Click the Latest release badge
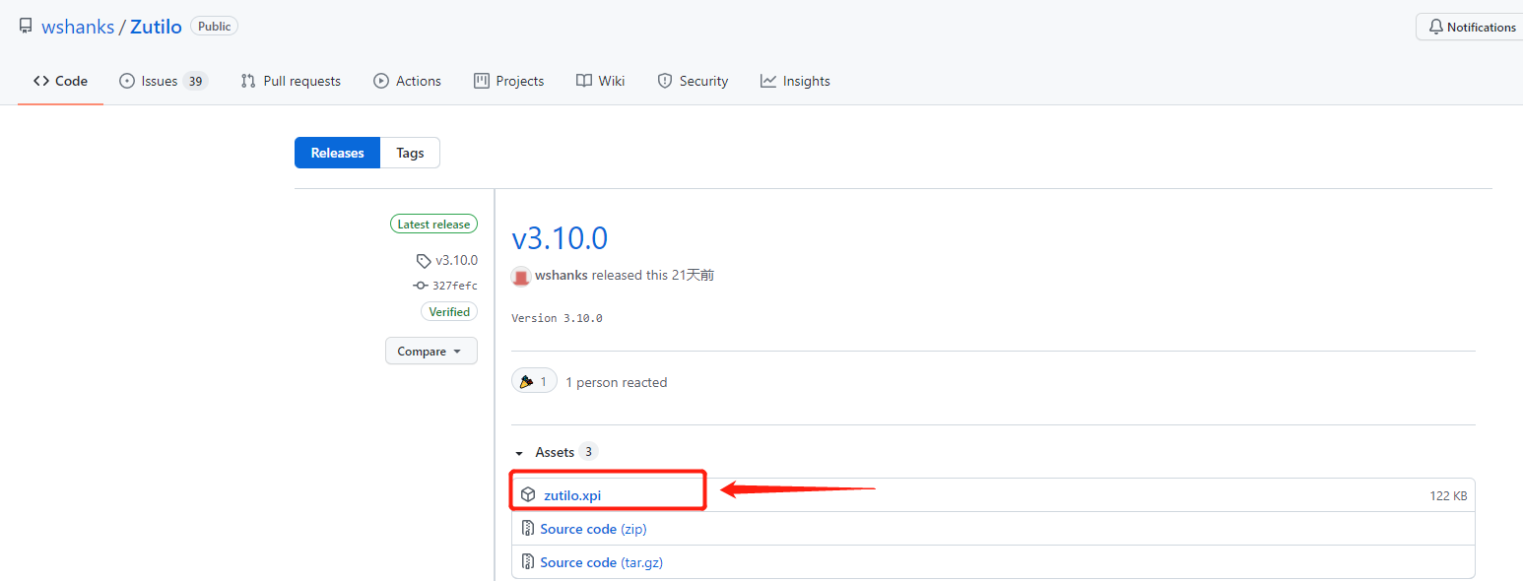Screen dimensions: 1523x581 pos(433,225)
